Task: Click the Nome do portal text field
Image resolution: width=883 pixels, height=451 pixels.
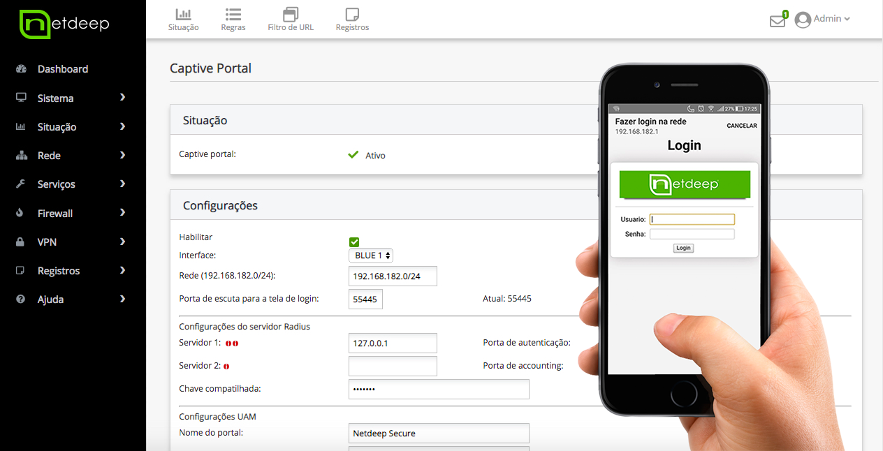Action: point(438,434)
